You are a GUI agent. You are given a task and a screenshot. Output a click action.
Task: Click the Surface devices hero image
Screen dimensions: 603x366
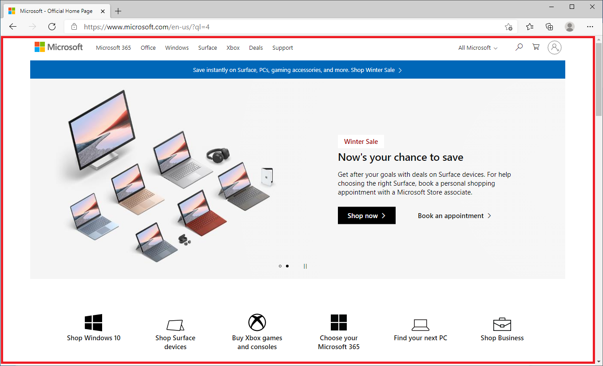171,177
